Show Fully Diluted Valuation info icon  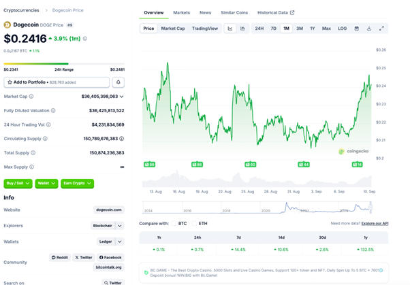(x=53, y=110)
